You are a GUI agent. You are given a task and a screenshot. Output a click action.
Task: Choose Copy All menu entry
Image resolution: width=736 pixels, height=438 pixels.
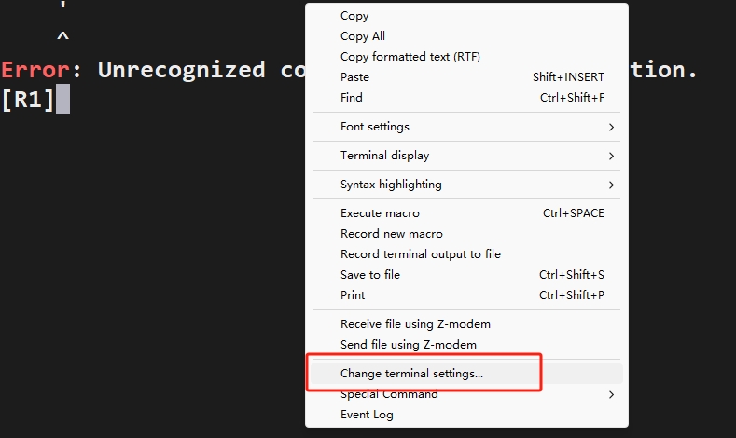tap(363, 36)
